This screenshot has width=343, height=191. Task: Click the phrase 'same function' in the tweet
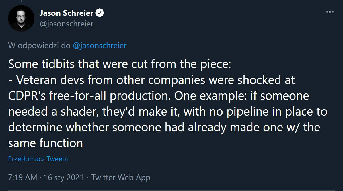pyautogui.click(x=45, y=143)
